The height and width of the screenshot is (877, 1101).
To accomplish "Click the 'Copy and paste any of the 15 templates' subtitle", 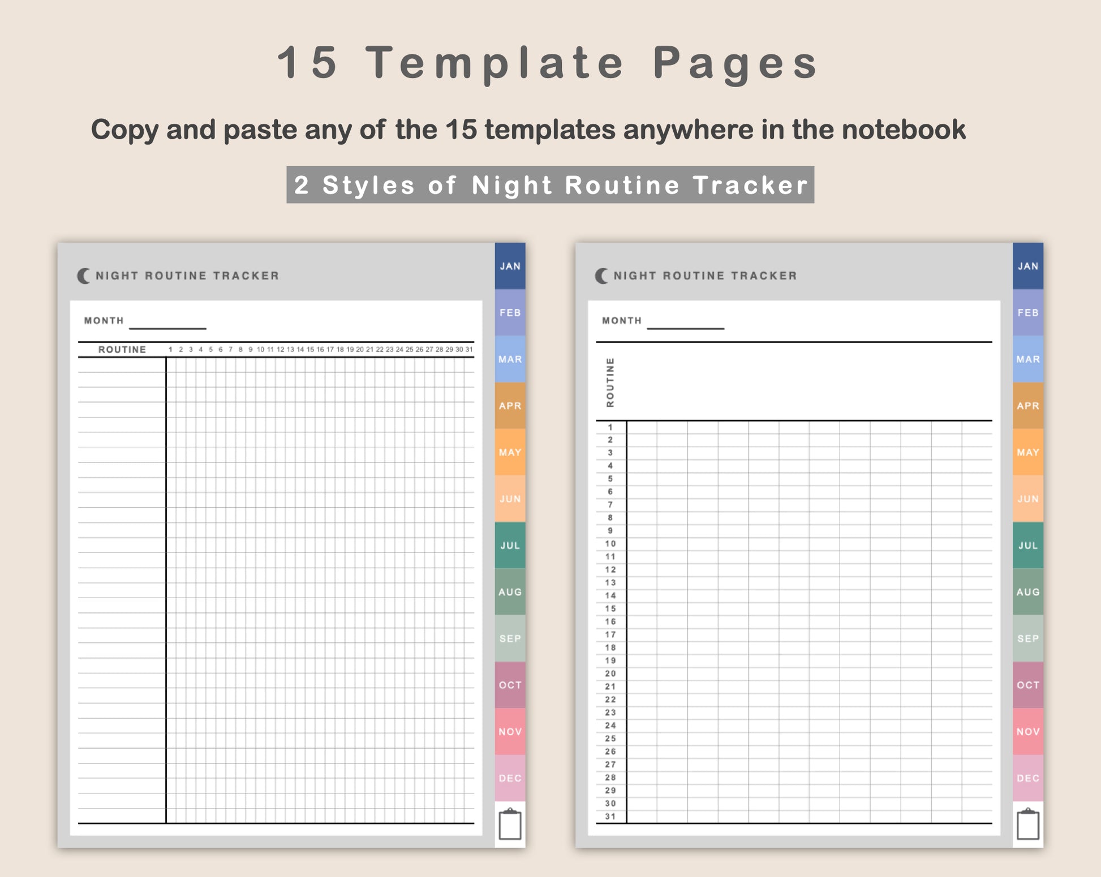I will pyautogui.click(x=528, y=129).
